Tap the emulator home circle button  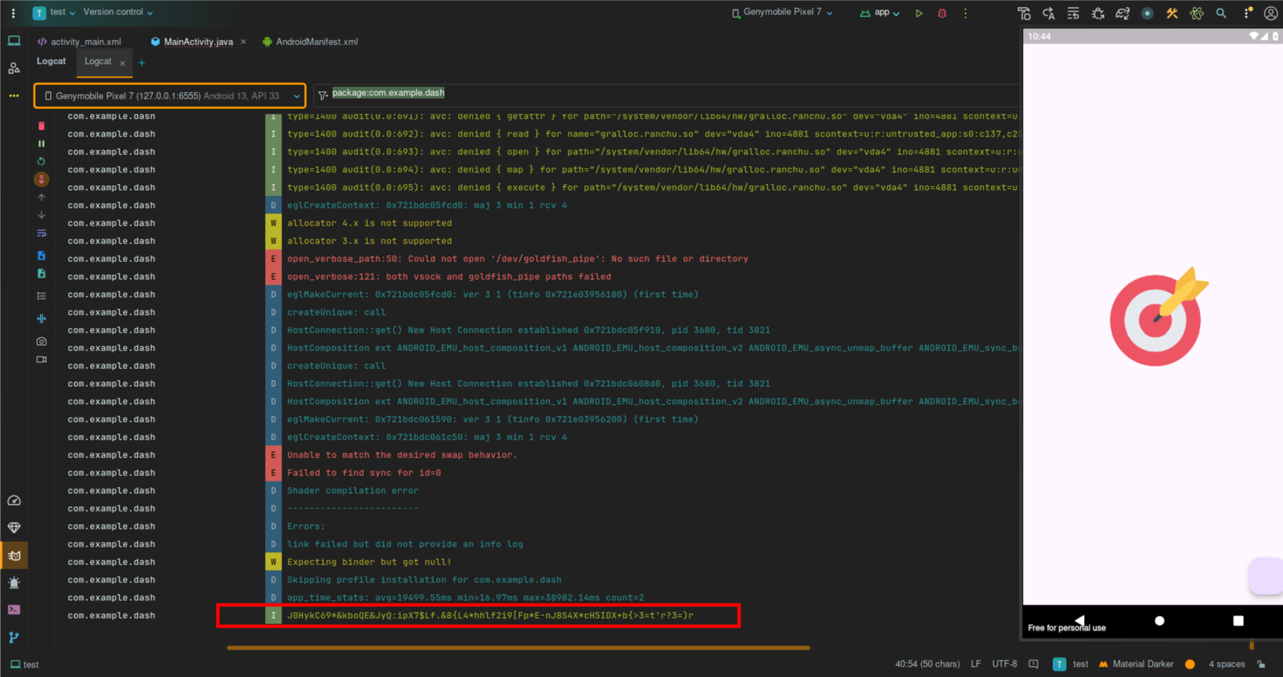pos(1159,621)
